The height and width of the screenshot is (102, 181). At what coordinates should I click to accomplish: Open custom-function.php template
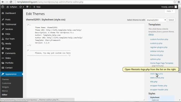point(159,39)
